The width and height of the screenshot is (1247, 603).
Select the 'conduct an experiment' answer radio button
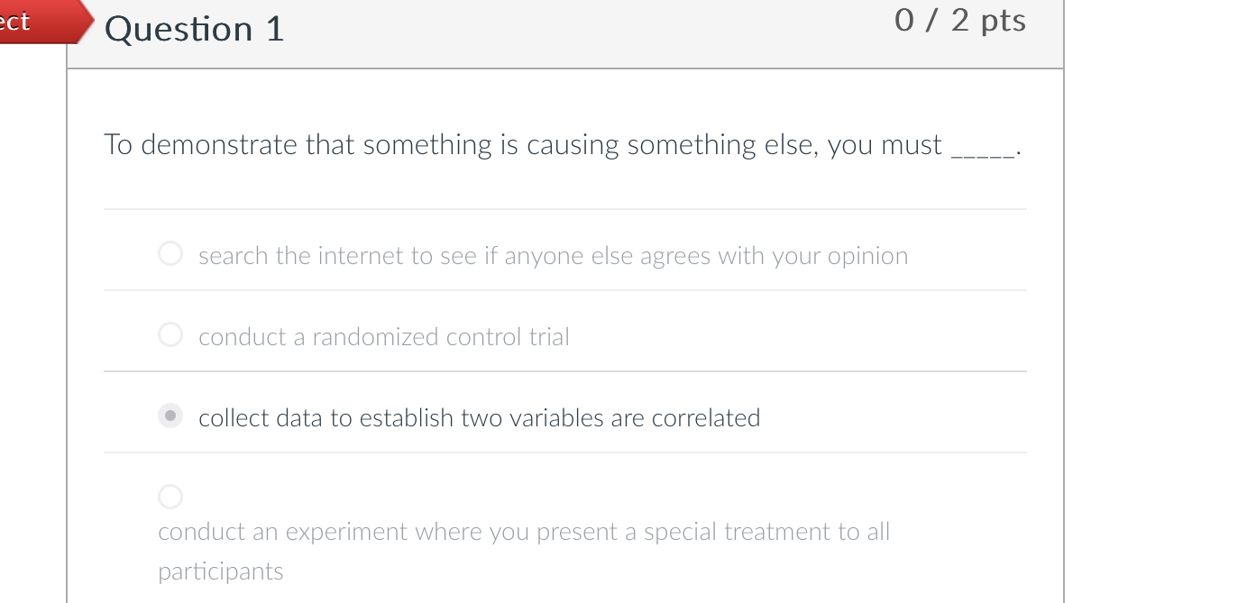tap(170, 495)
